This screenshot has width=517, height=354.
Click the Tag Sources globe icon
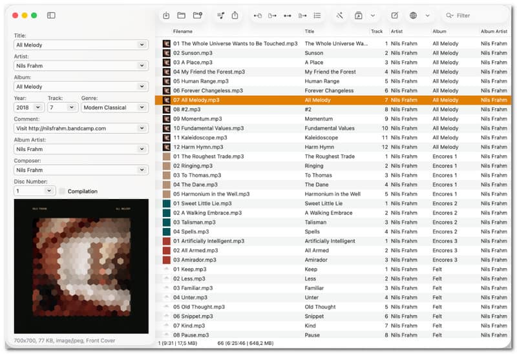(413, 15)
